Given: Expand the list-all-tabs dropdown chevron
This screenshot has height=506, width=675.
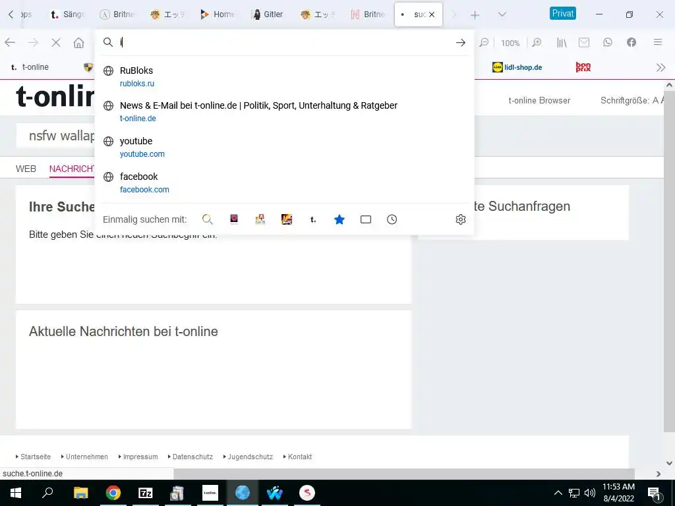Looking at the screenshot, I should 502,14.
